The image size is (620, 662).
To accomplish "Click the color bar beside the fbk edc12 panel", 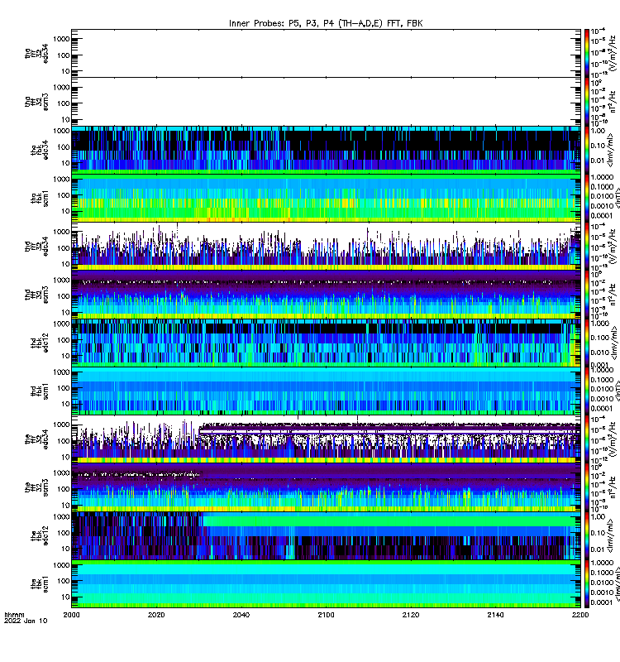I will (587, 535).
